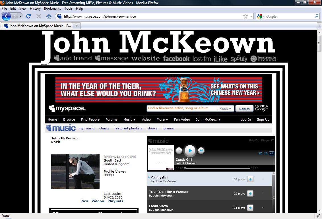The image size is (322, 219).
Task: Click the blue myspace music logo
Action: point(61,128)
